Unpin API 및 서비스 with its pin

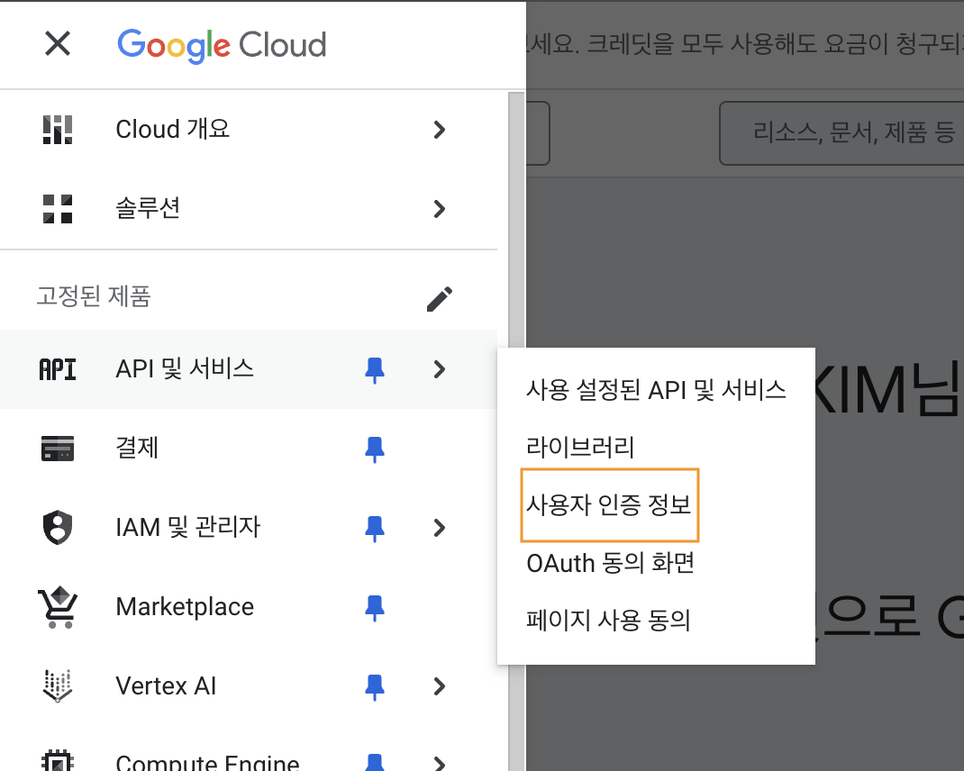pyautogui.click(x=375, y=370)
